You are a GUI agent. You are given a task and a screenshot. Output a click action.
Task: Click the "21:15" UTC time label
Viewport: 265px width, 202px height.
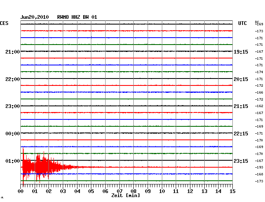[241, 106]
